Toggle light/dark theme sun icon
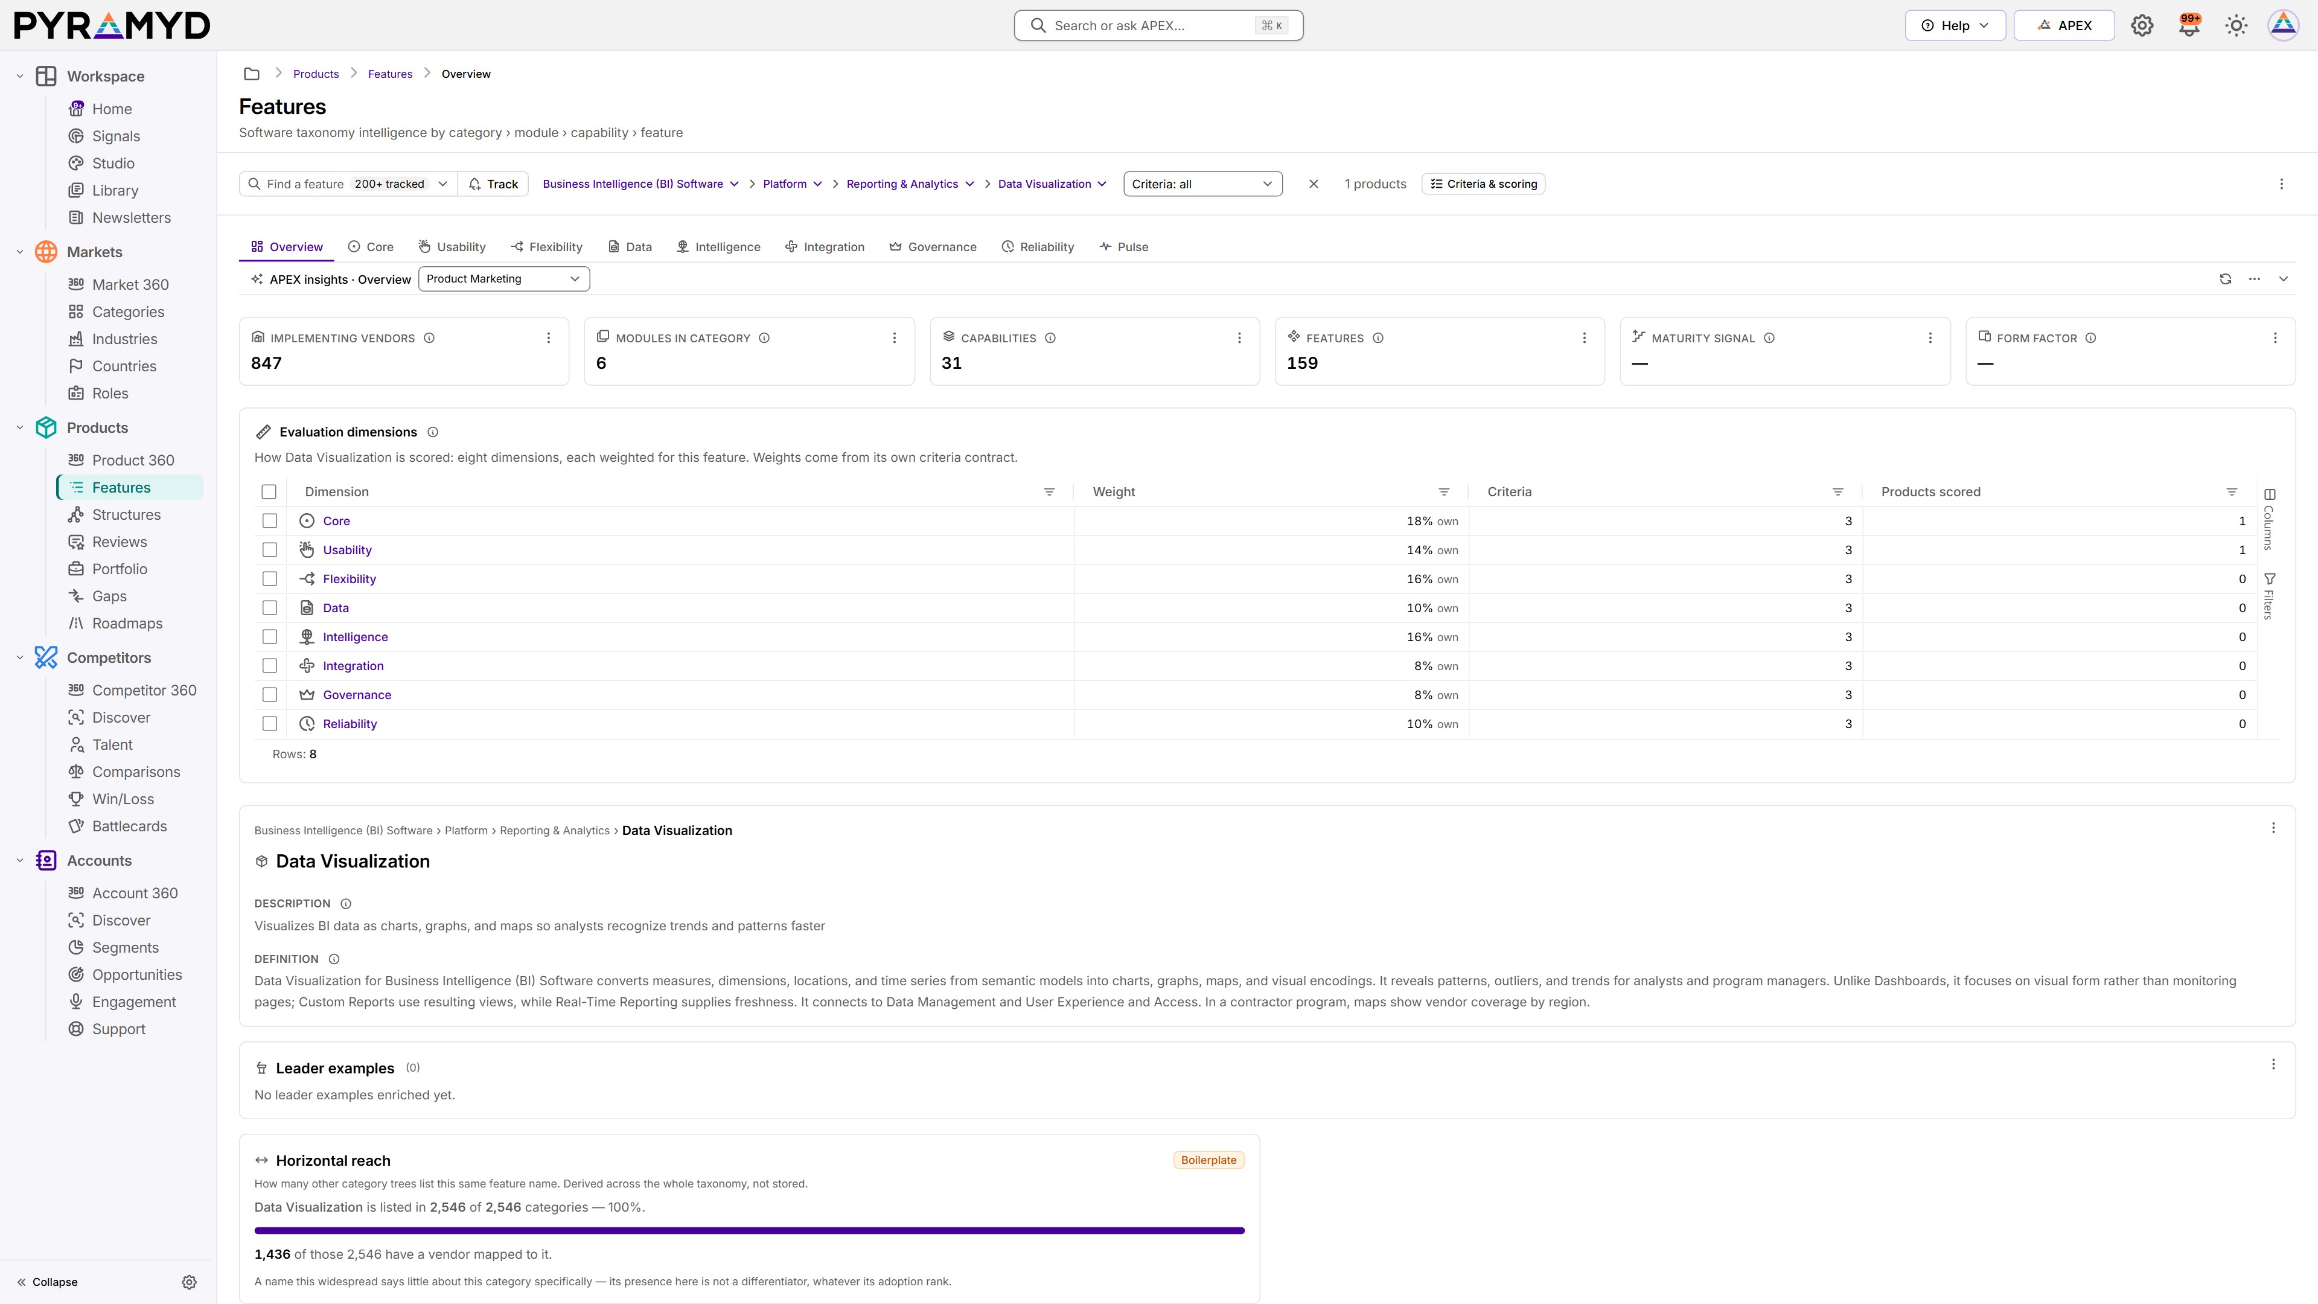The height and width of the screenshot is (1304, 2318). (2236, 25)
